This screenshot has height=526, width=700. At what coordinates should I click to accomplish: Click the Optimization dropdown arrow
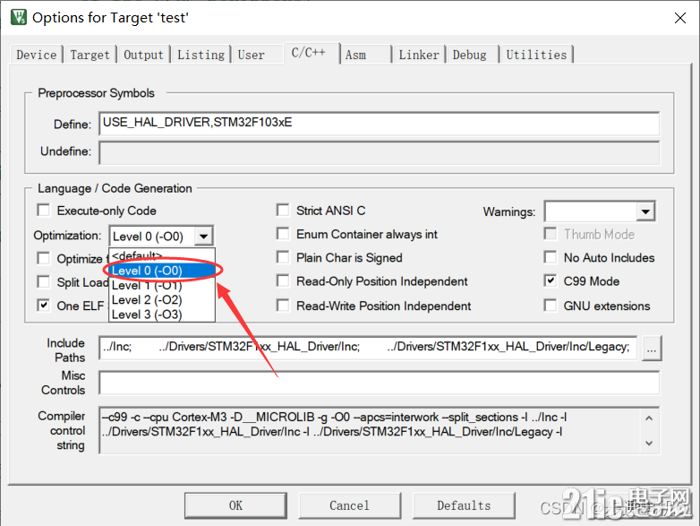coord(203,236)
